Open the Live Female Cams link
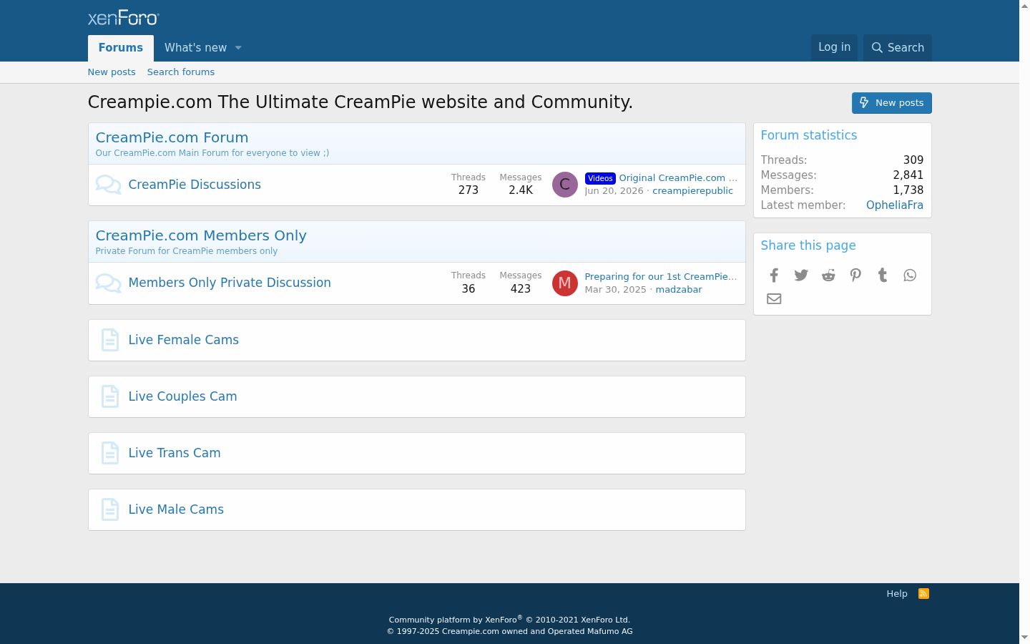Image resolution: width=1030 pixels, height=644 pixels. coord(184,340)
